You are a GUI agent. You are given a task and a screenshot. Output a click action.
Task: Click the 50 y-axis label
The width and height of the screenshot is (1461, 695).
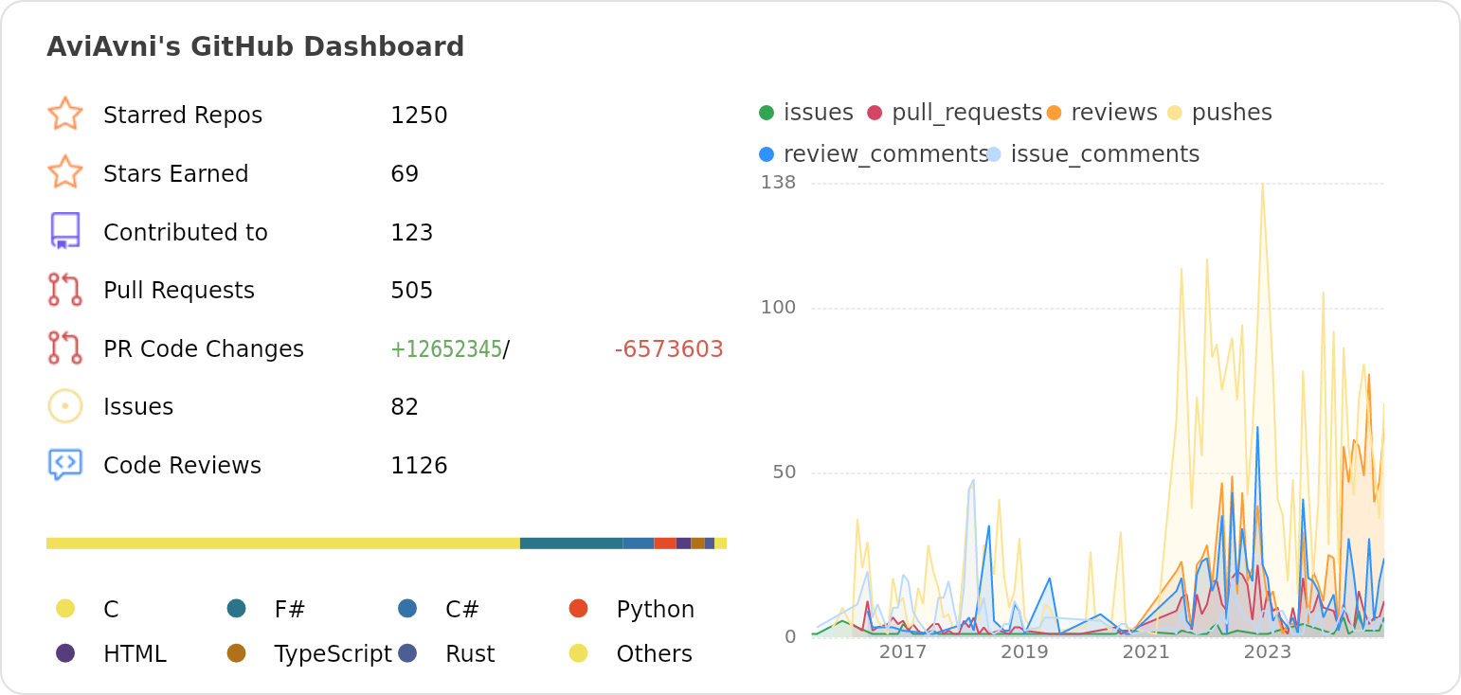[x=785, y=472]
